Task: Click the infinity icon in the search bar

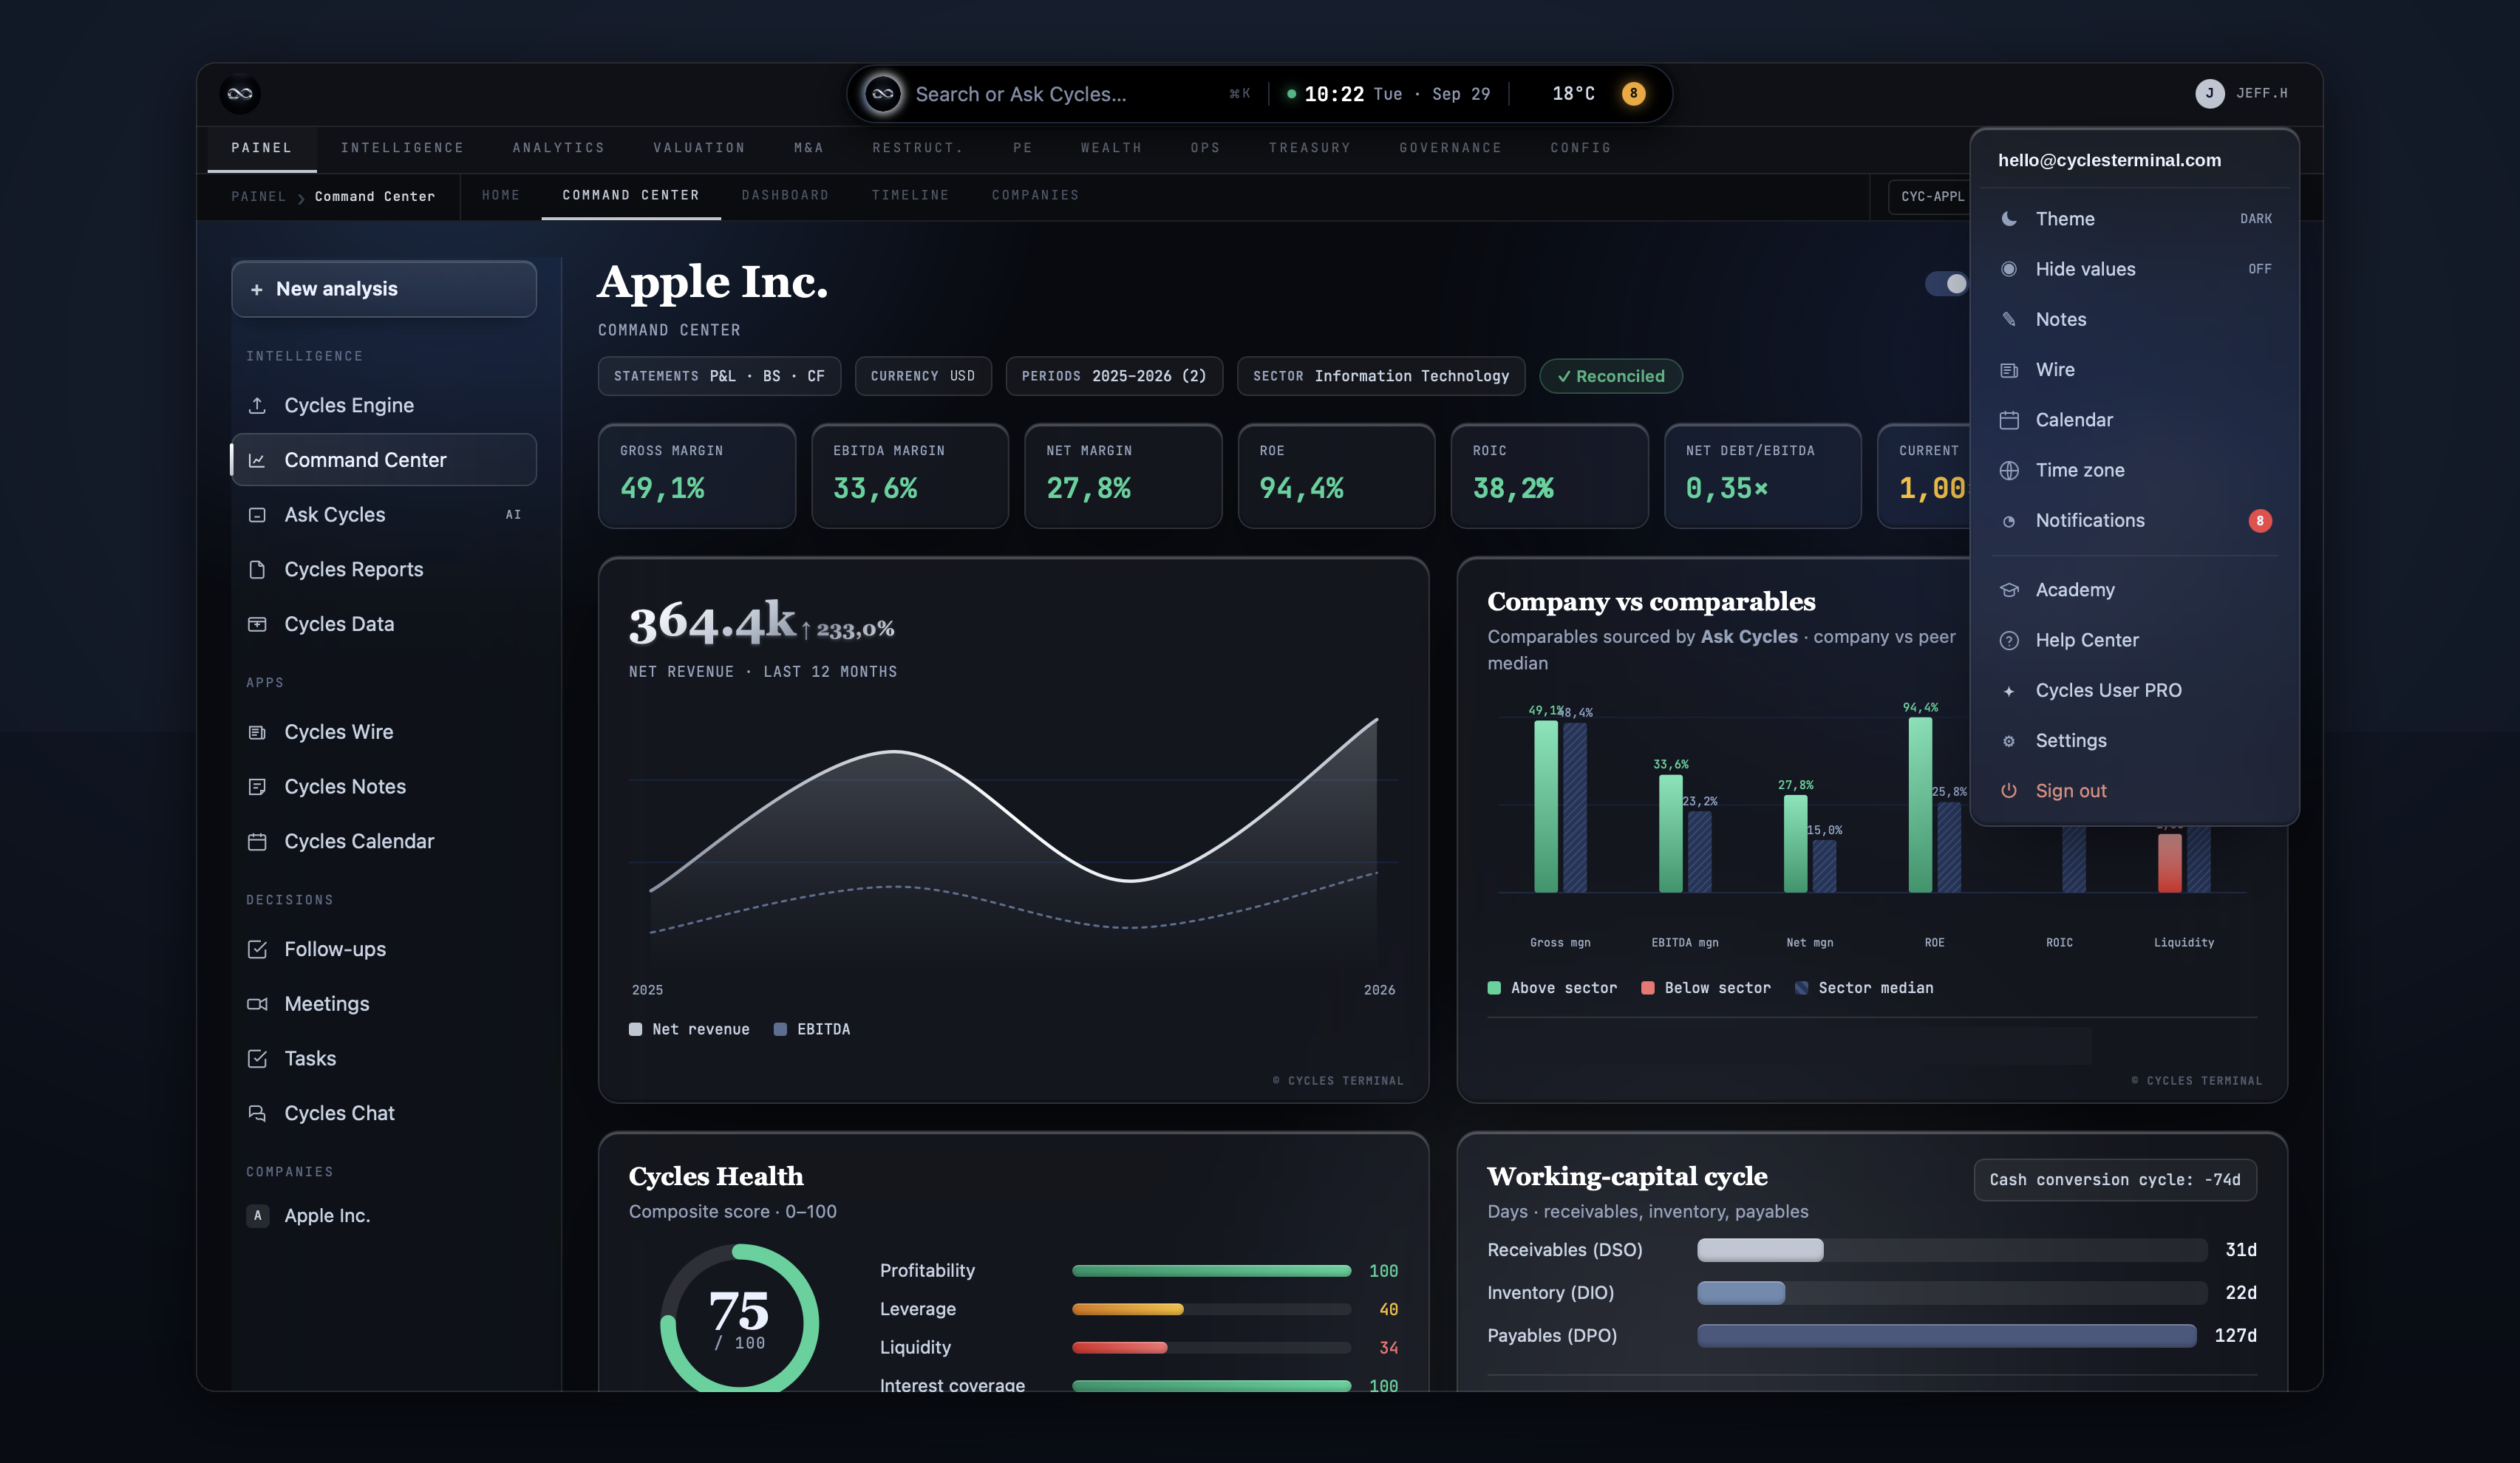Action: tap(882, 94)
